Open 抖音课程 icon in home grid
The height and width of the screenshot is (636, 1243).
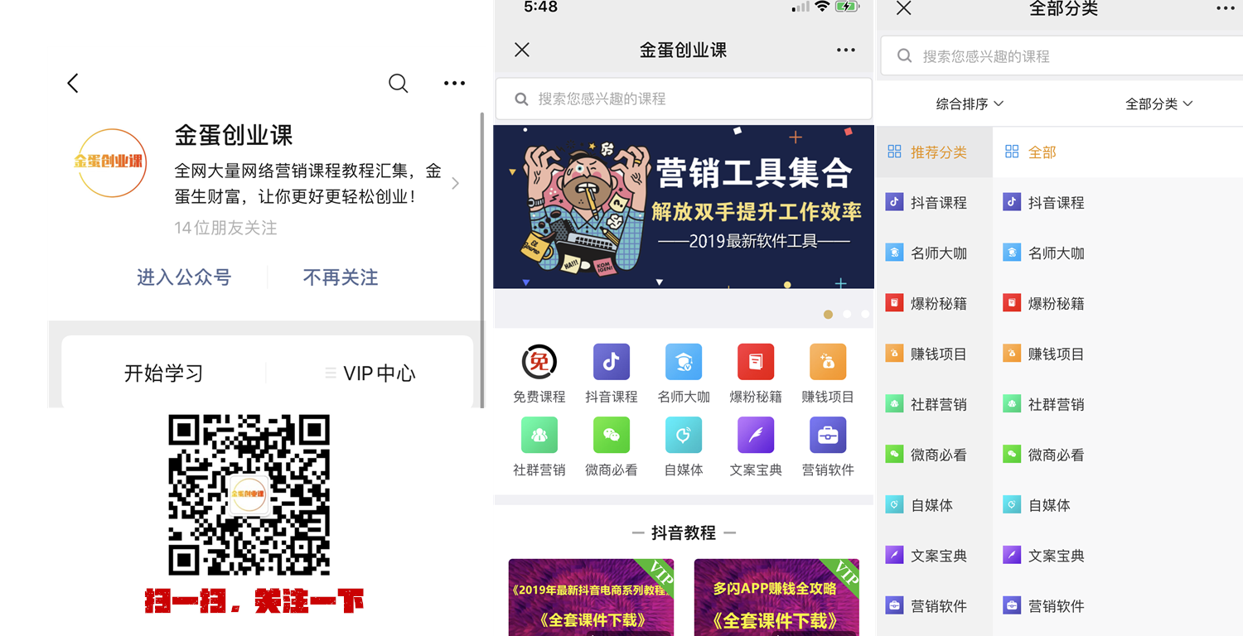[612, 373]
